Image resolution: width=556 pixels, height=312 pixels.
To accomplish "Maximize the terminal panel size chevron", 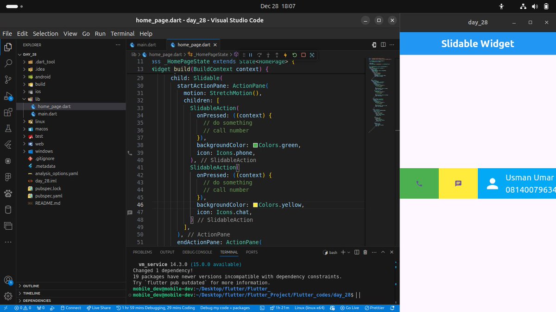I will (x=383, y=252).
